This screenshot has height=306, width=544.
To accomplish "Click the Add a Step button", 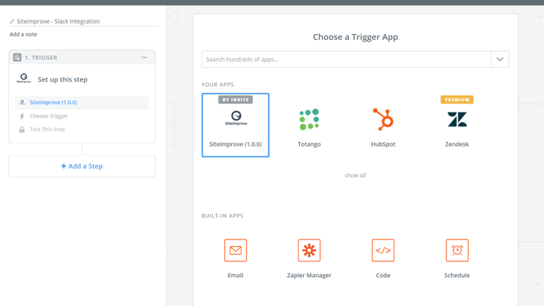I will tap(82, 166).
